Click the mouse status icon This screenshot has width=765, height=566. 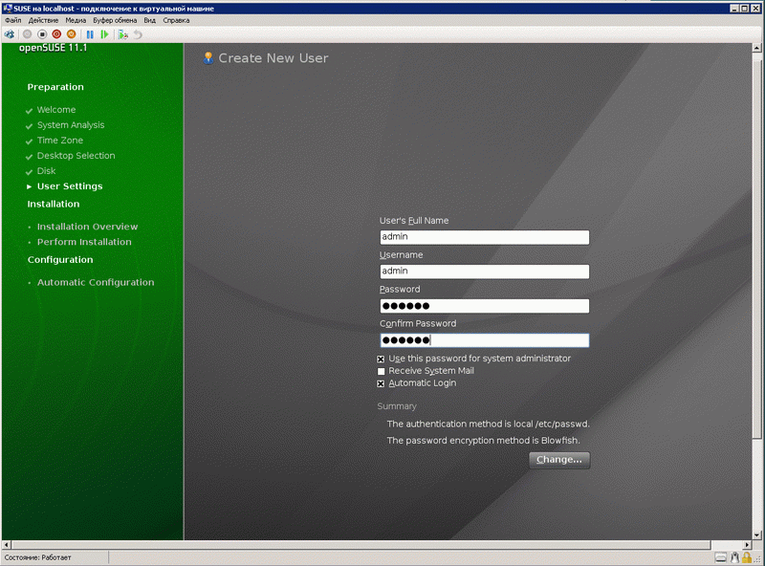pyautogui.click(x=734, y=556)
